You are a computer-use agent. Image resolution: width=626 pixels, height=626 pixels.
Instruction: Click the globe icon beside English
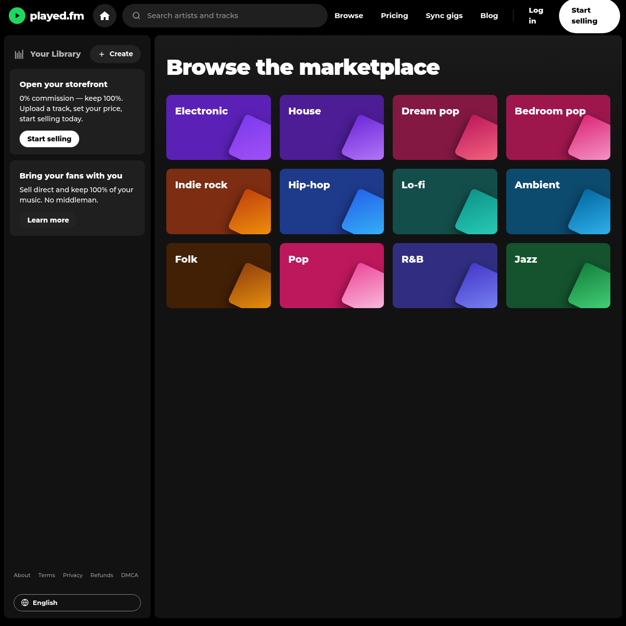(25, 603)
